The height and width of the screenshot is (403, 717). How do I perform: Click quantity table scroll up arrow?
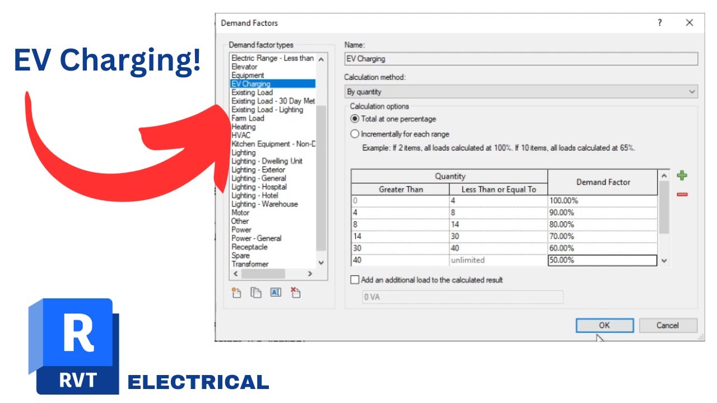click(664, 176)
